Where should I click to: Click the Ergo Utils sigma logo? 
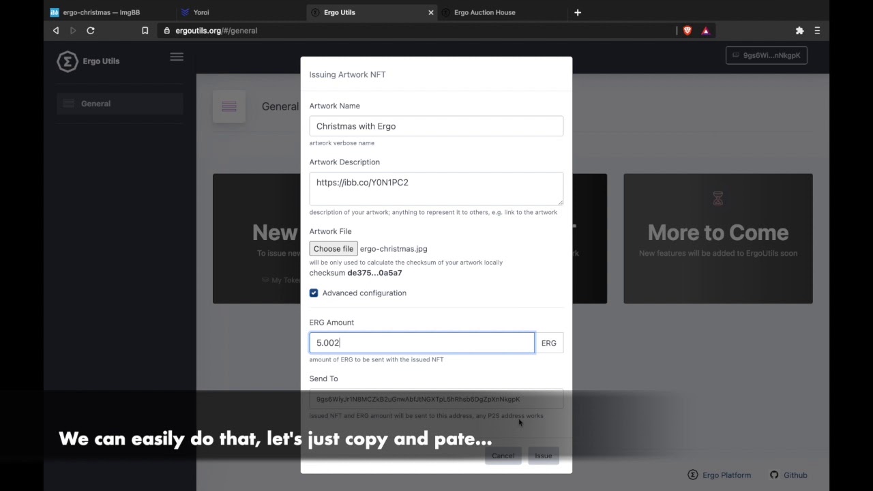[67, 61]
